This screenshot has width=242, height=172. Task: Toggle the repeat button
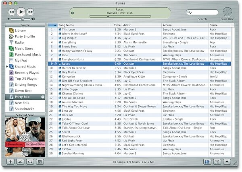pyautogui.click(x=30, y=162)
